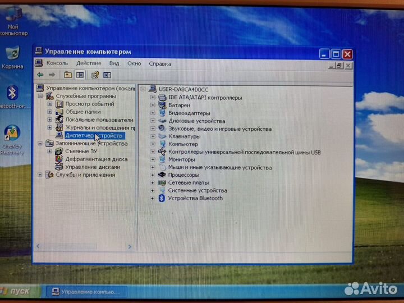Viewport: 404px width, 303px height.
Task: Click the Компьютер device category icon
Action: 162,144
